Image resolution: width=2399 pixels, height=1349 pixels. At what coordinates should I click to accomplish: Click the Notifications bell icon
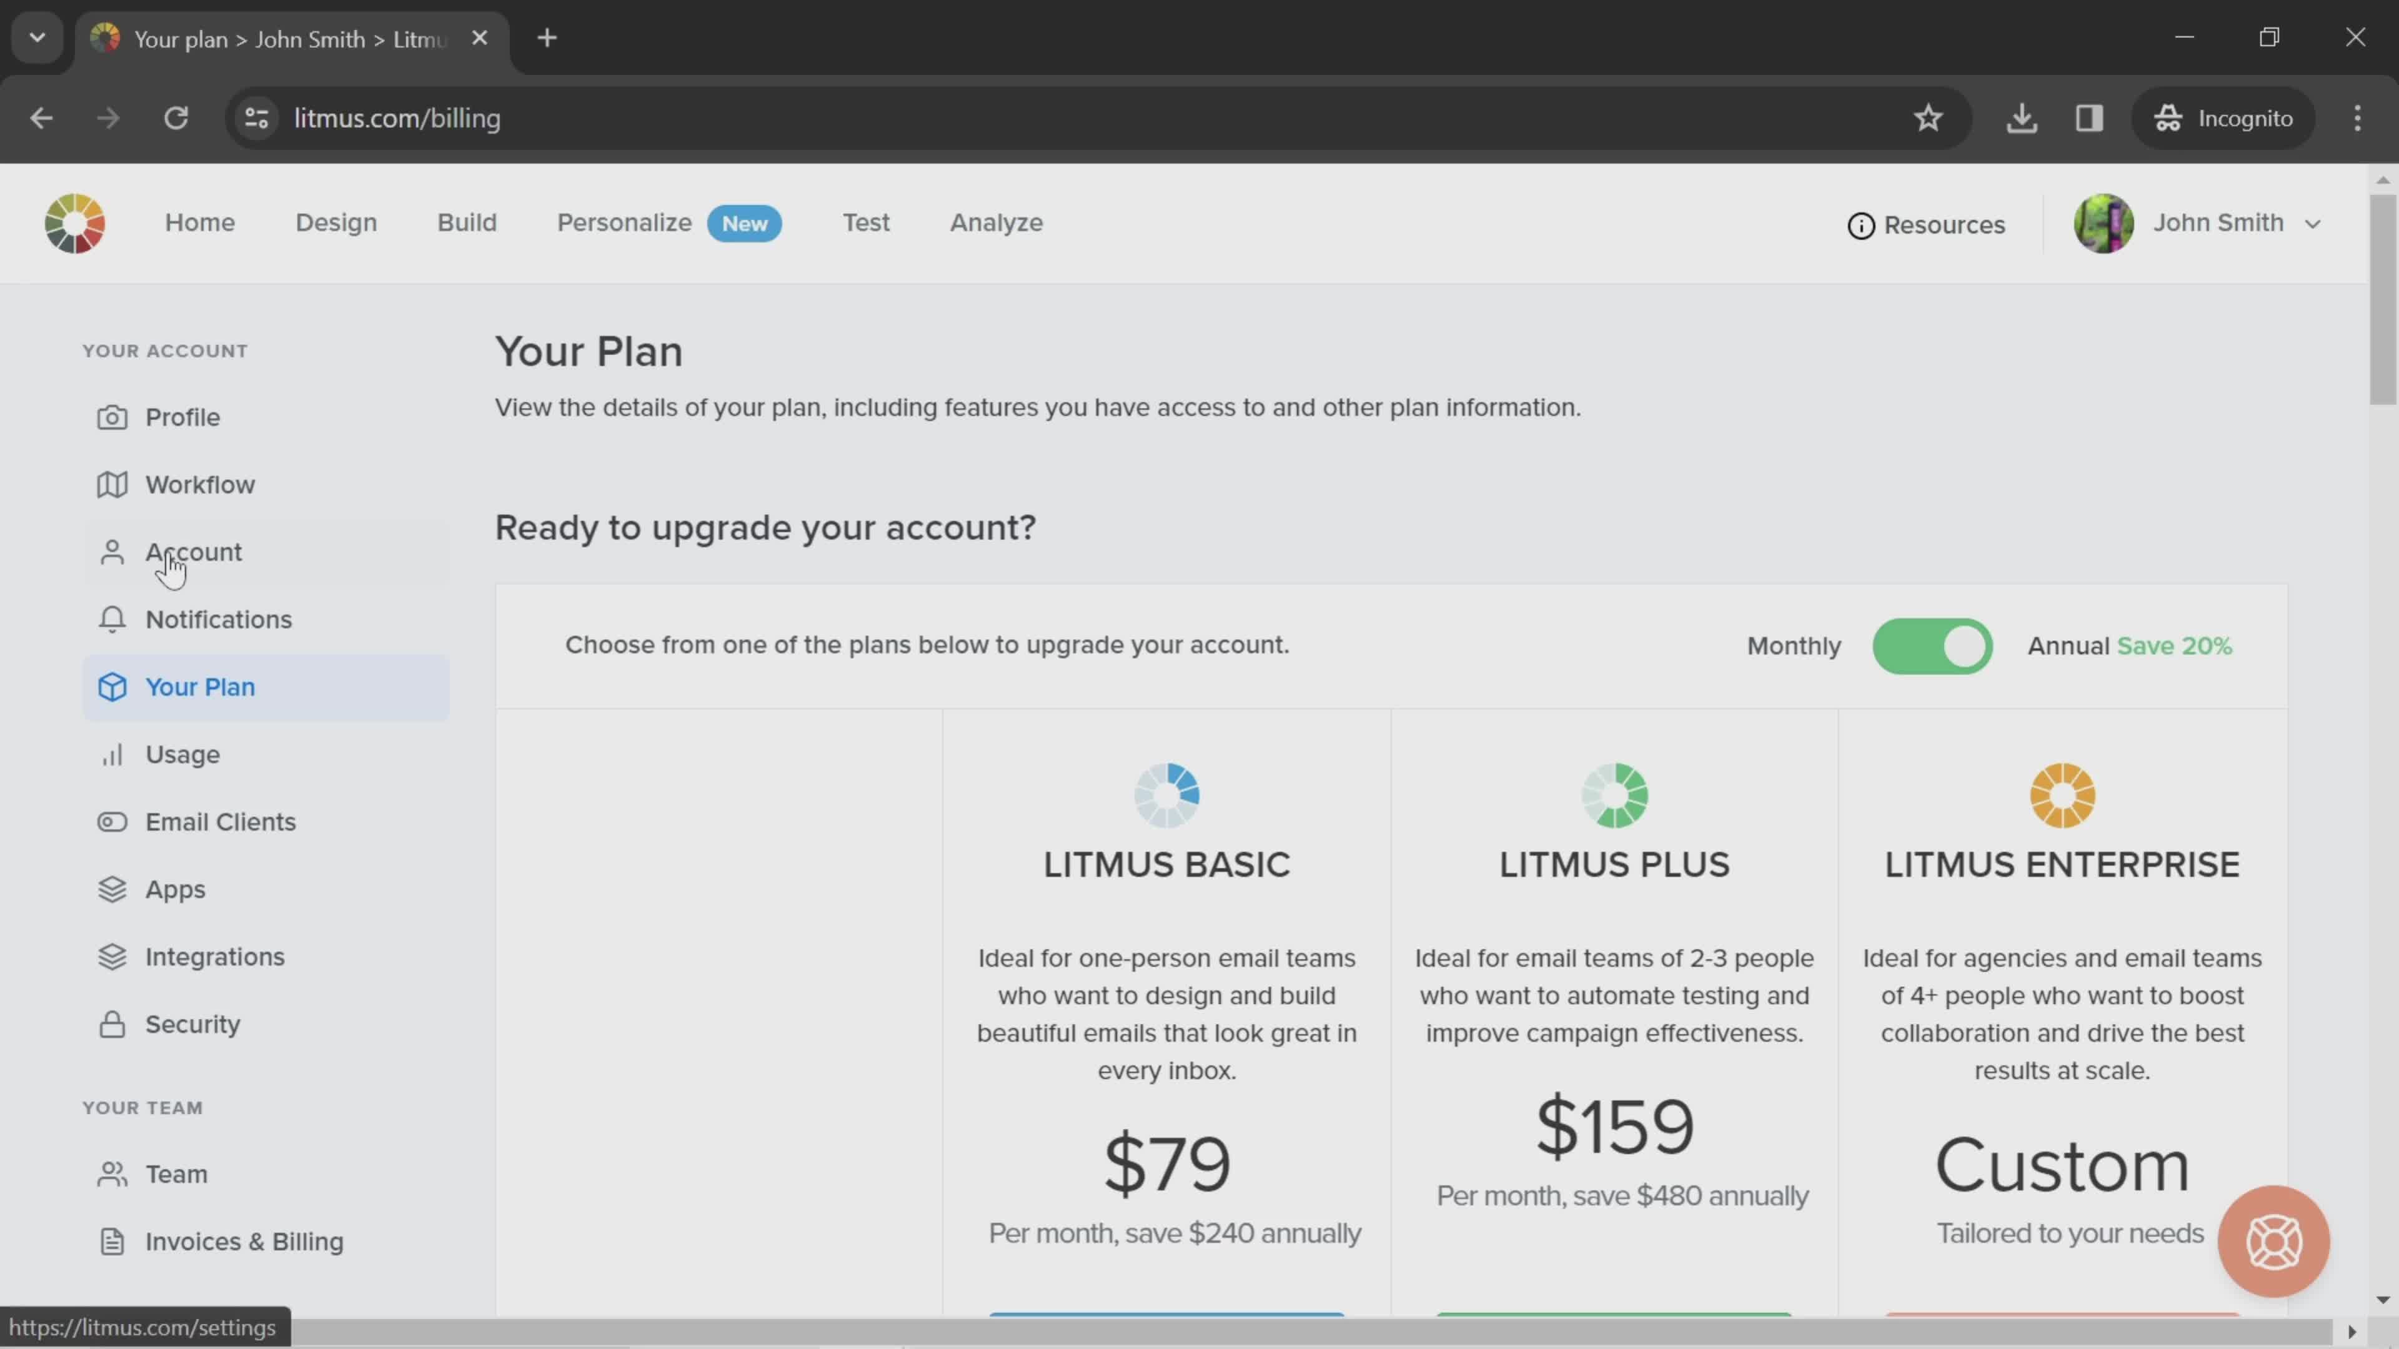click(112, 620)
